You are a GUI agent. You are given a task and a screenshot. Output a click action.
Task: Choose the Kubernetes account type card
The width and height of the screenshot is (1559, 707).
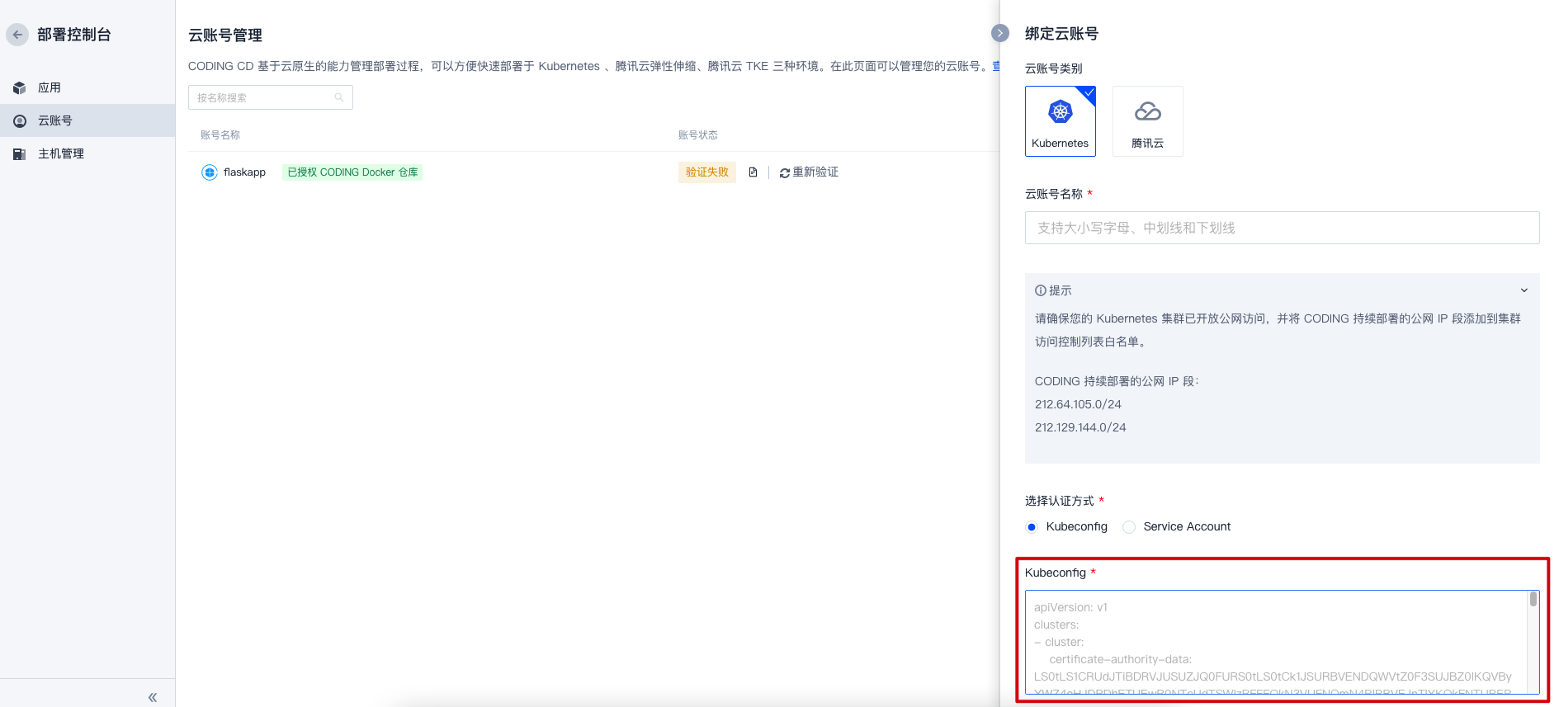[x=1061, y=121]
